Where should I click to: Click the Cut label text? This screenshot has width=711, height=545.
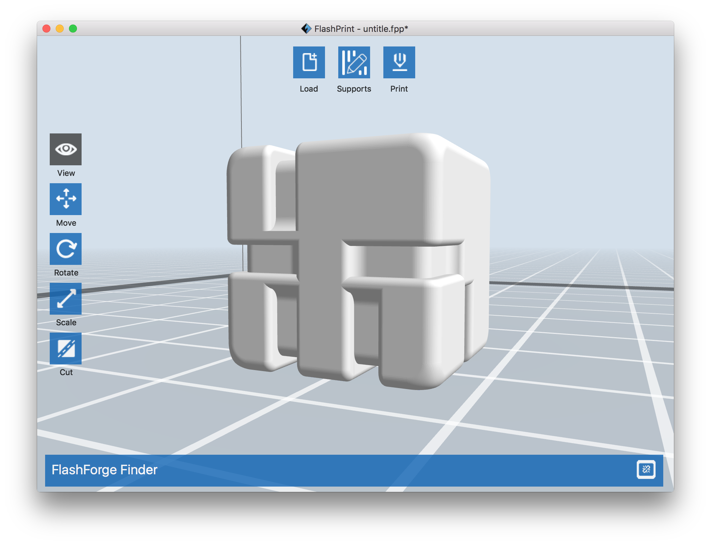click(x=66, y=372)
